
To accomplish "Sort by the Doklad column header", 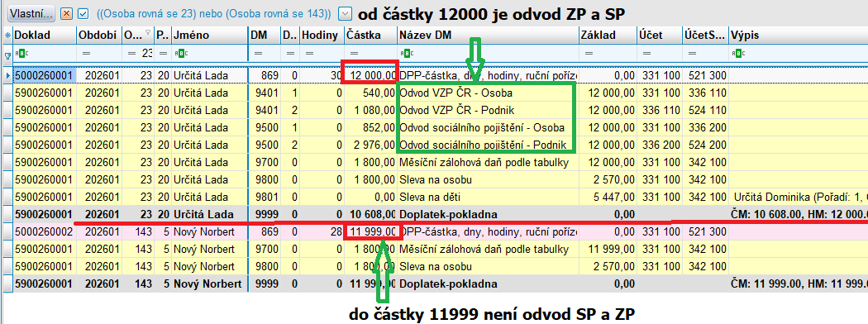I will (45, 36).
